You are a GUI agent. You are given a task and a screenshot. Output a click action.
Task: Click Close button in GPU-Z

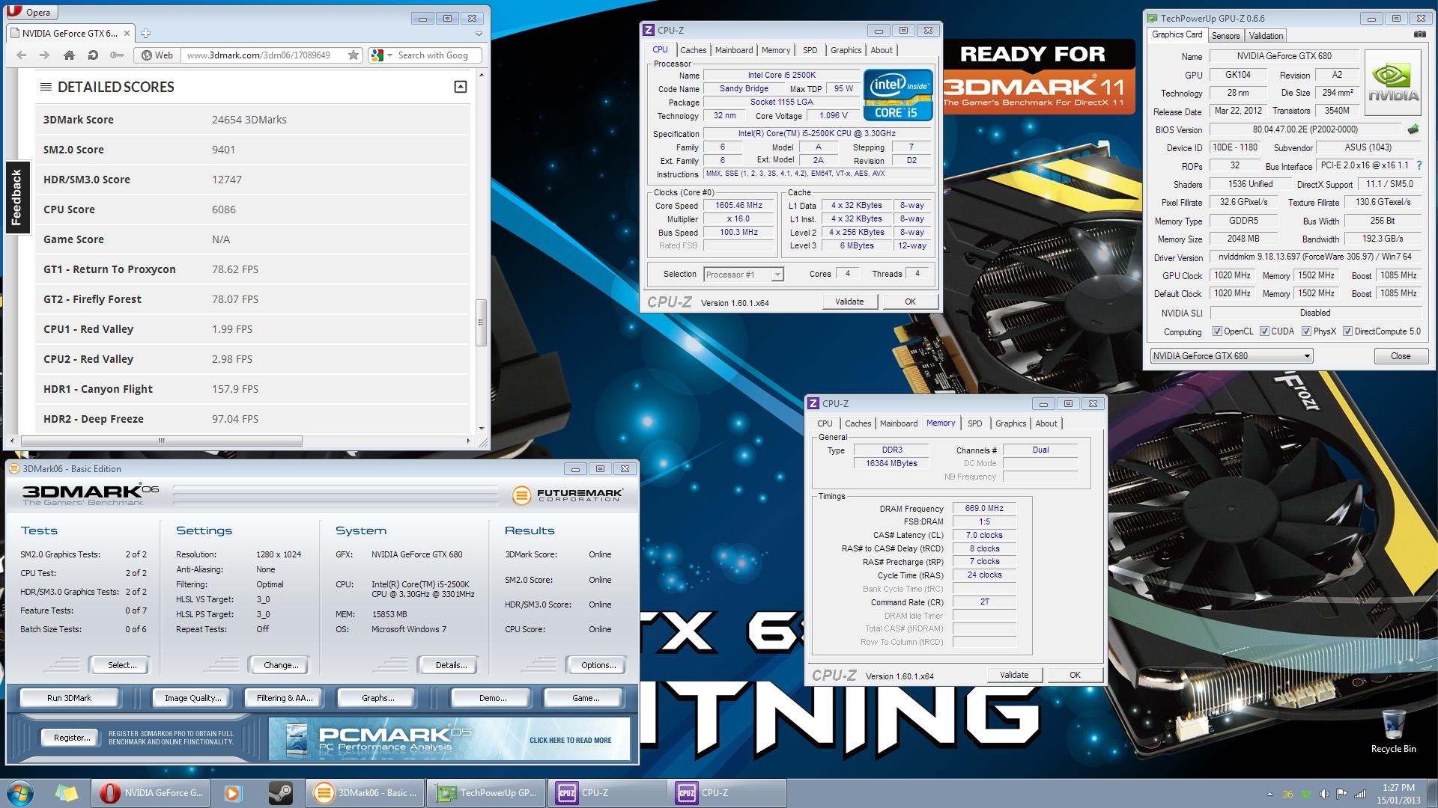(x=1401, y=356)
